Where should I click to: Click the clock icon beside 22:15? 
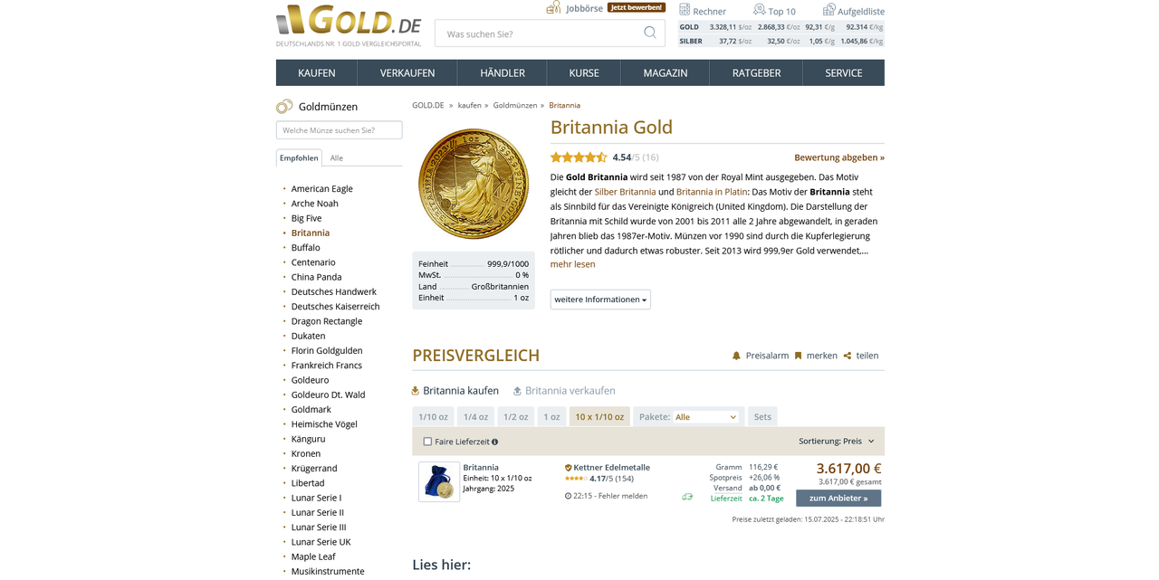pyautogui.click(x=568, y=496)
